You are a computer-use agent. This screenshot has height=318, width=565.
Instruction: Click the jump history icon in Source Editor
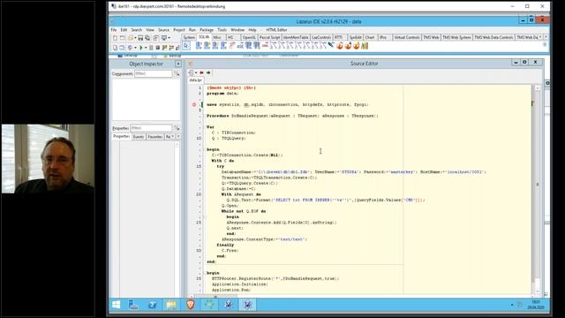click(191, 72)
